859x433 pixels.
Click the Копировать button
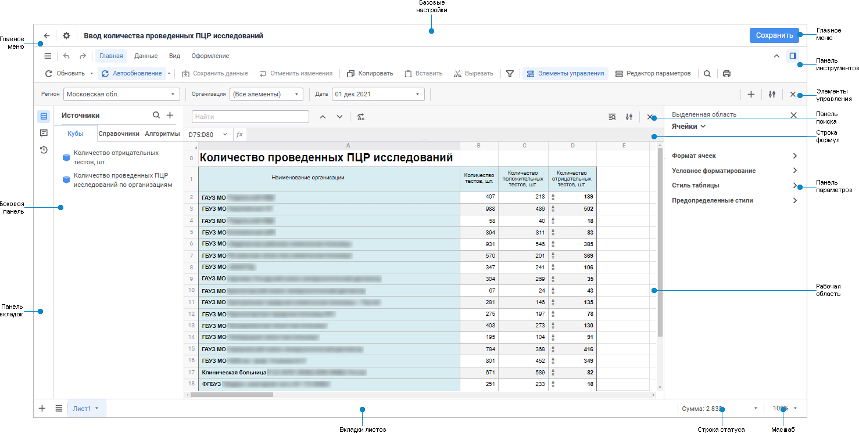tap(370, 74)
